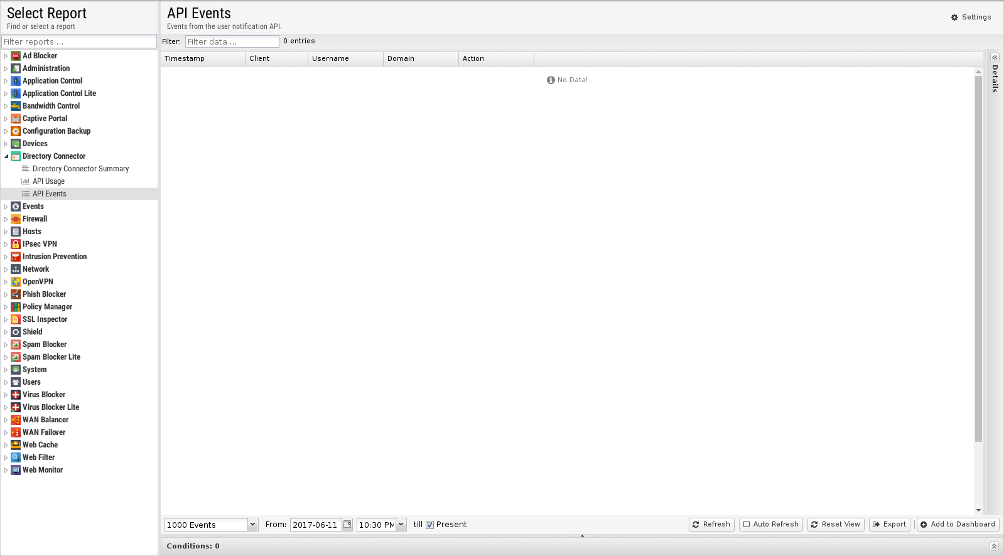The width and height of the screenshot is (1004, 556).
Task: Click Add to Dashboard button
Action: 958,524
